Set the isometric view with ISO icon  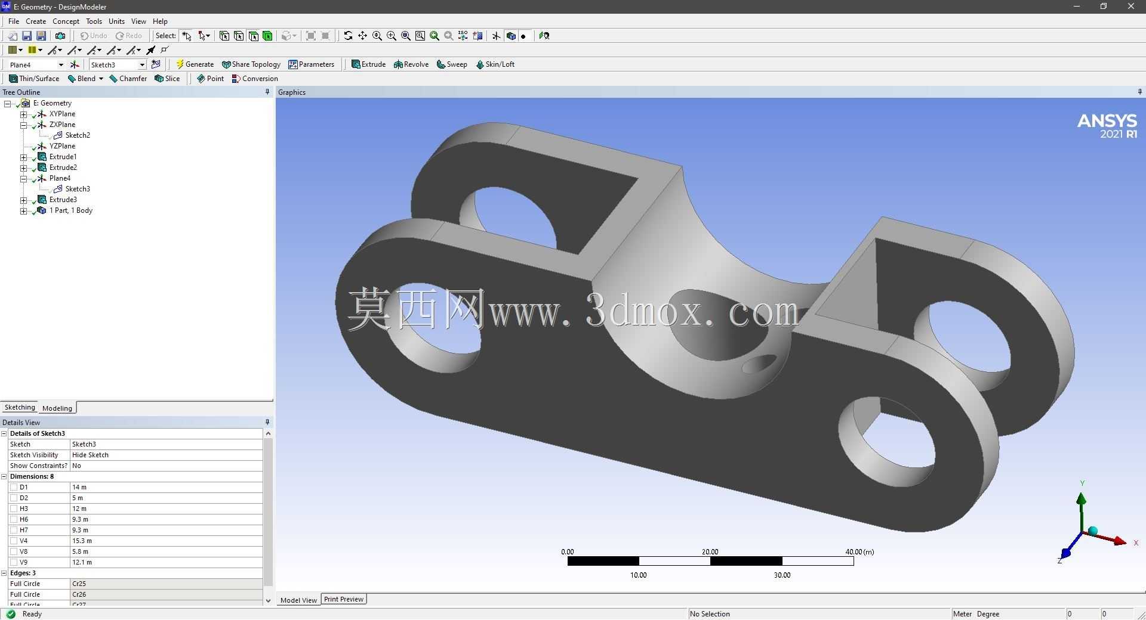click(x=463, y=36)
